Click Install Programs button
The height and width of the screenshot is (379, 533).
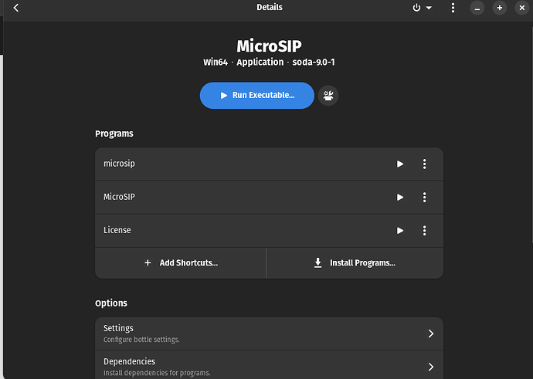click(355, 263)
